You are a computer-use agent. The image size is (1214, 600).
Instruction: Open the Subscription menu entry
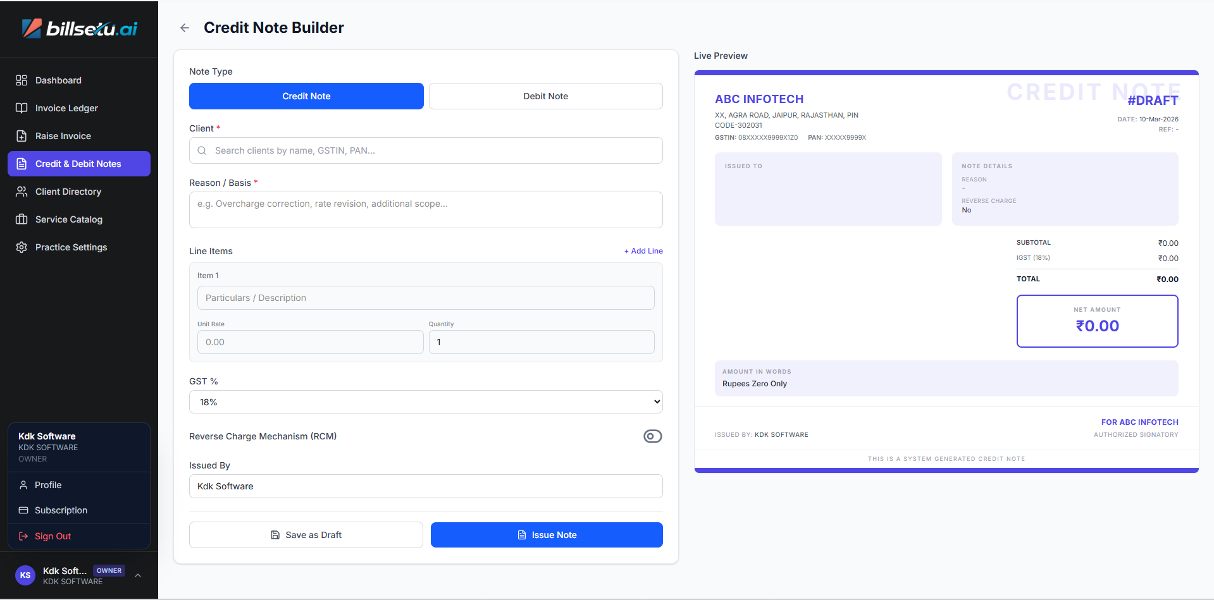tap(61, 510)
